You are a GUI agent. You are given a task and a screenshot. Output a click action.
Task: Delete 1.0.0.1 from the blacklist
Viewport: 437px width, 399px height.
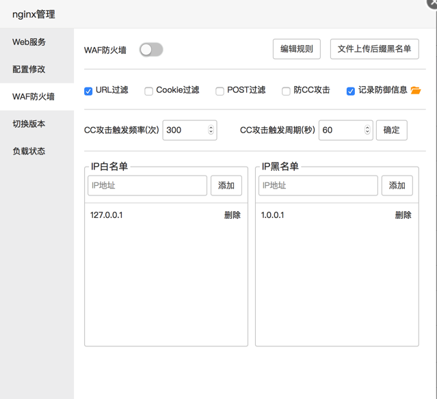[x=403, y=215]
